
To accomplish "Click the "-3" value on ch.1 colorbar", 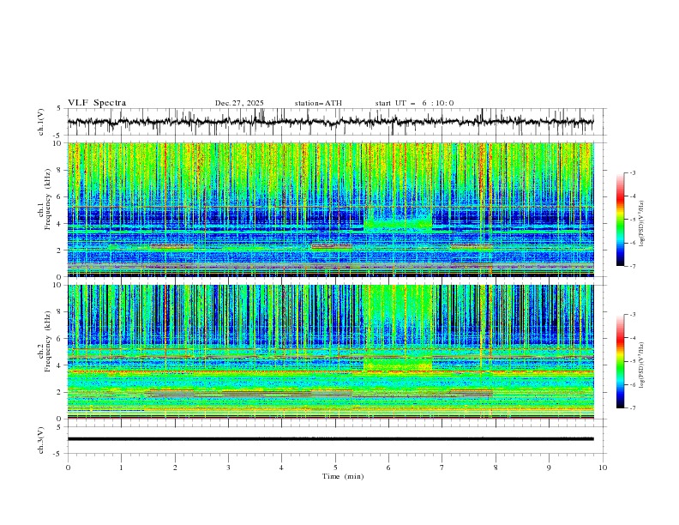I will 632,172.
